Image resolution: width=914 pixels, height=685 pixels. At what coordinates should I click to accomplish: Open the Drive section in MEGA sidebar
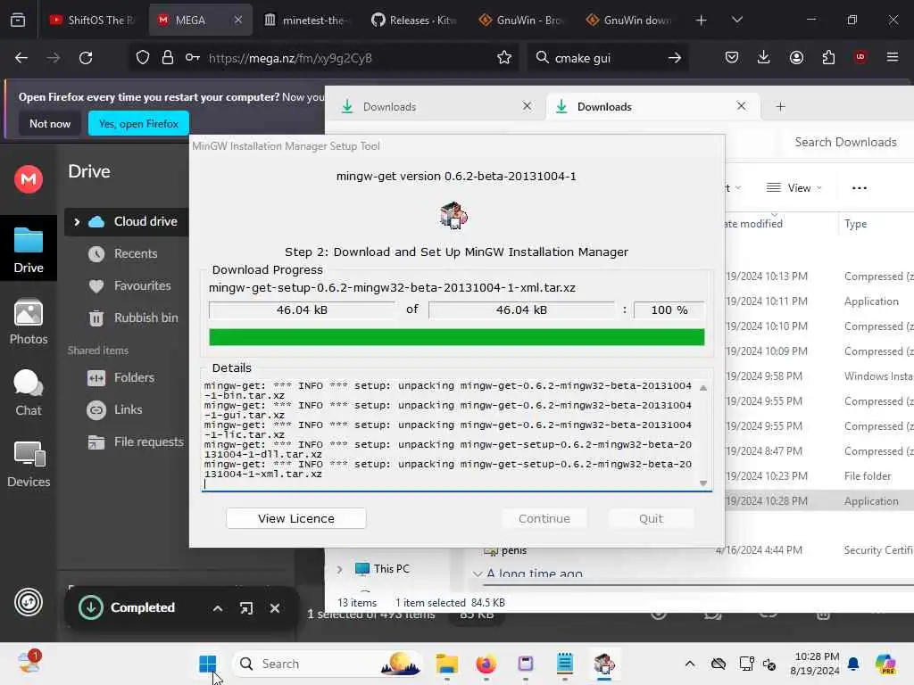(29, 250)
